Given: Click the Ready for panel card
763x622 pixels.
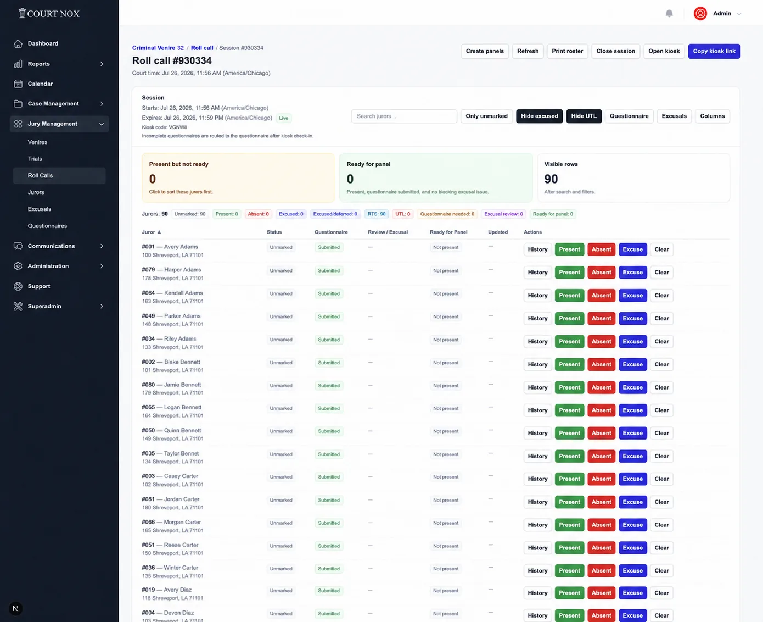Looking at the screenshot, I should [436, 177].
